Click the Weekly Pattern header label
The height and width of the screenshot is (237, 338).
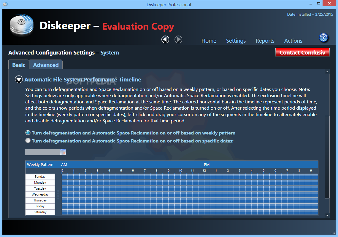tap(40, 164)
